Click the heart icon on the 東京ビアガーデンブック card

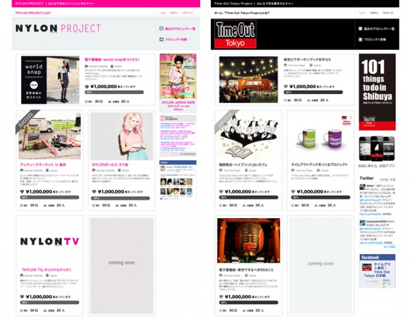pos(286,86)
